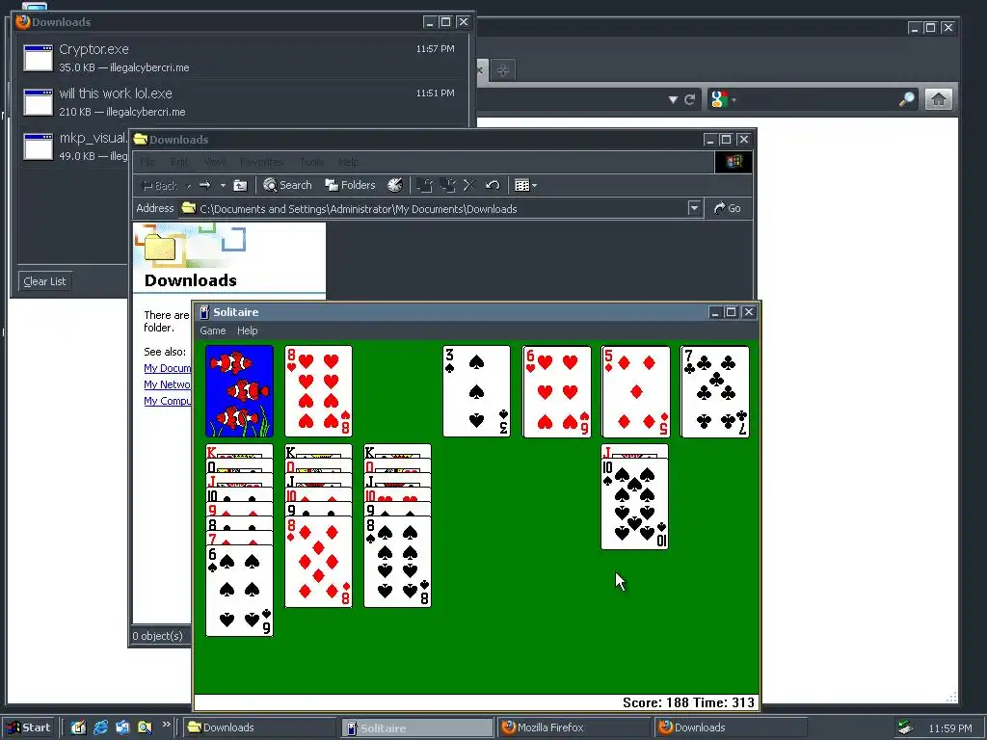Open the History icon in Explorer toolbar

[x=394, y=185]
